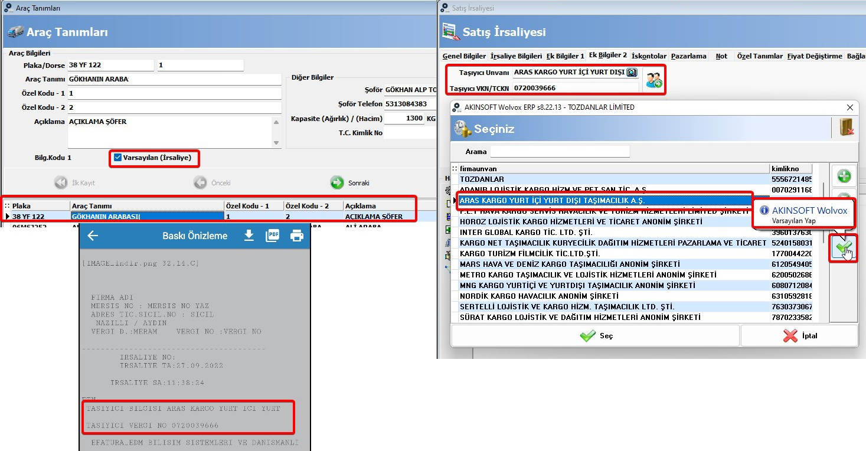Print from the Baskı Önizleme toolbar
866x451 pixels.
[296, 236]
